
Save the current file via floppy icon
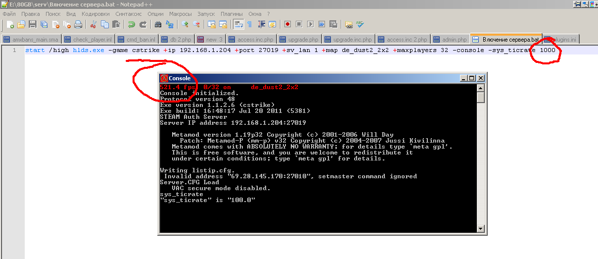[32, 24]
